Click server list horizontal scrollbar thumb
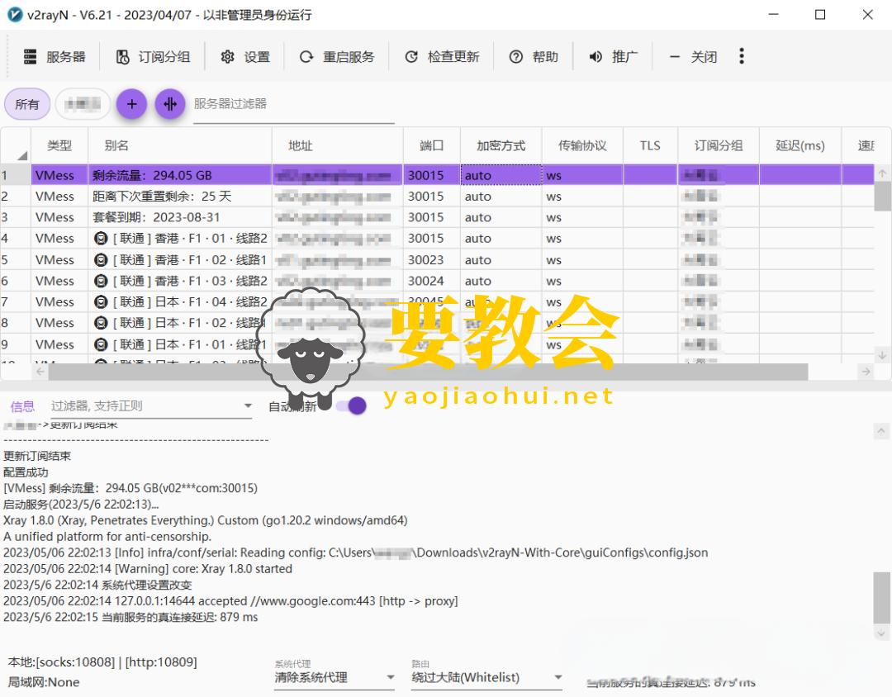 (428, 372)
